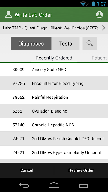This screenshot has height=192, width=108.
Task: Select diagnosis 30009 Anxiety State NEC
Action: (x=54, y=70)
